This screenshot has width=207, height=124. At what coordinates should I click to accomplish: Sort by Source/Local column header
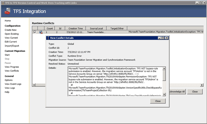tap(96, 28)
